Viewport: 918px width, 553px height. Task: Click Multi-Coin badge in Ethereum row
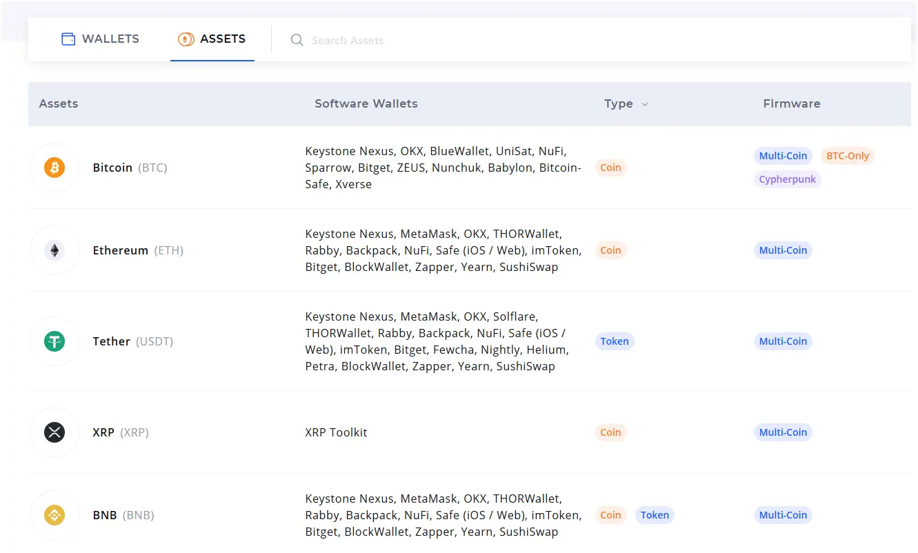point(783,250)
